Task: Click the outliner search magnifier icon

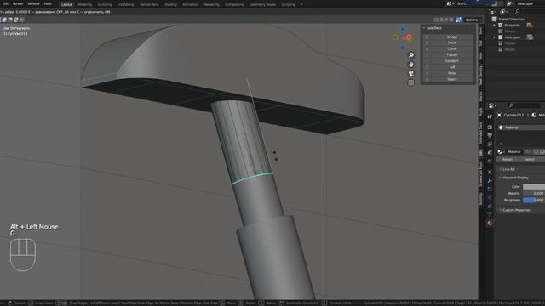Action: point(517,11)
